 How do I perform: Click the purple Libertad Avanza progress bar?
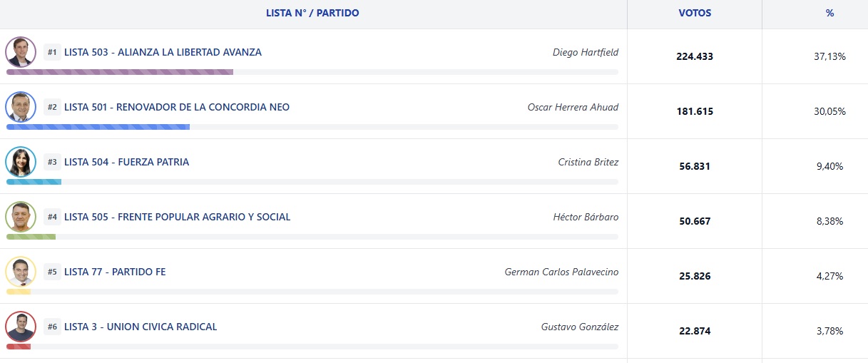click(120, 72)
